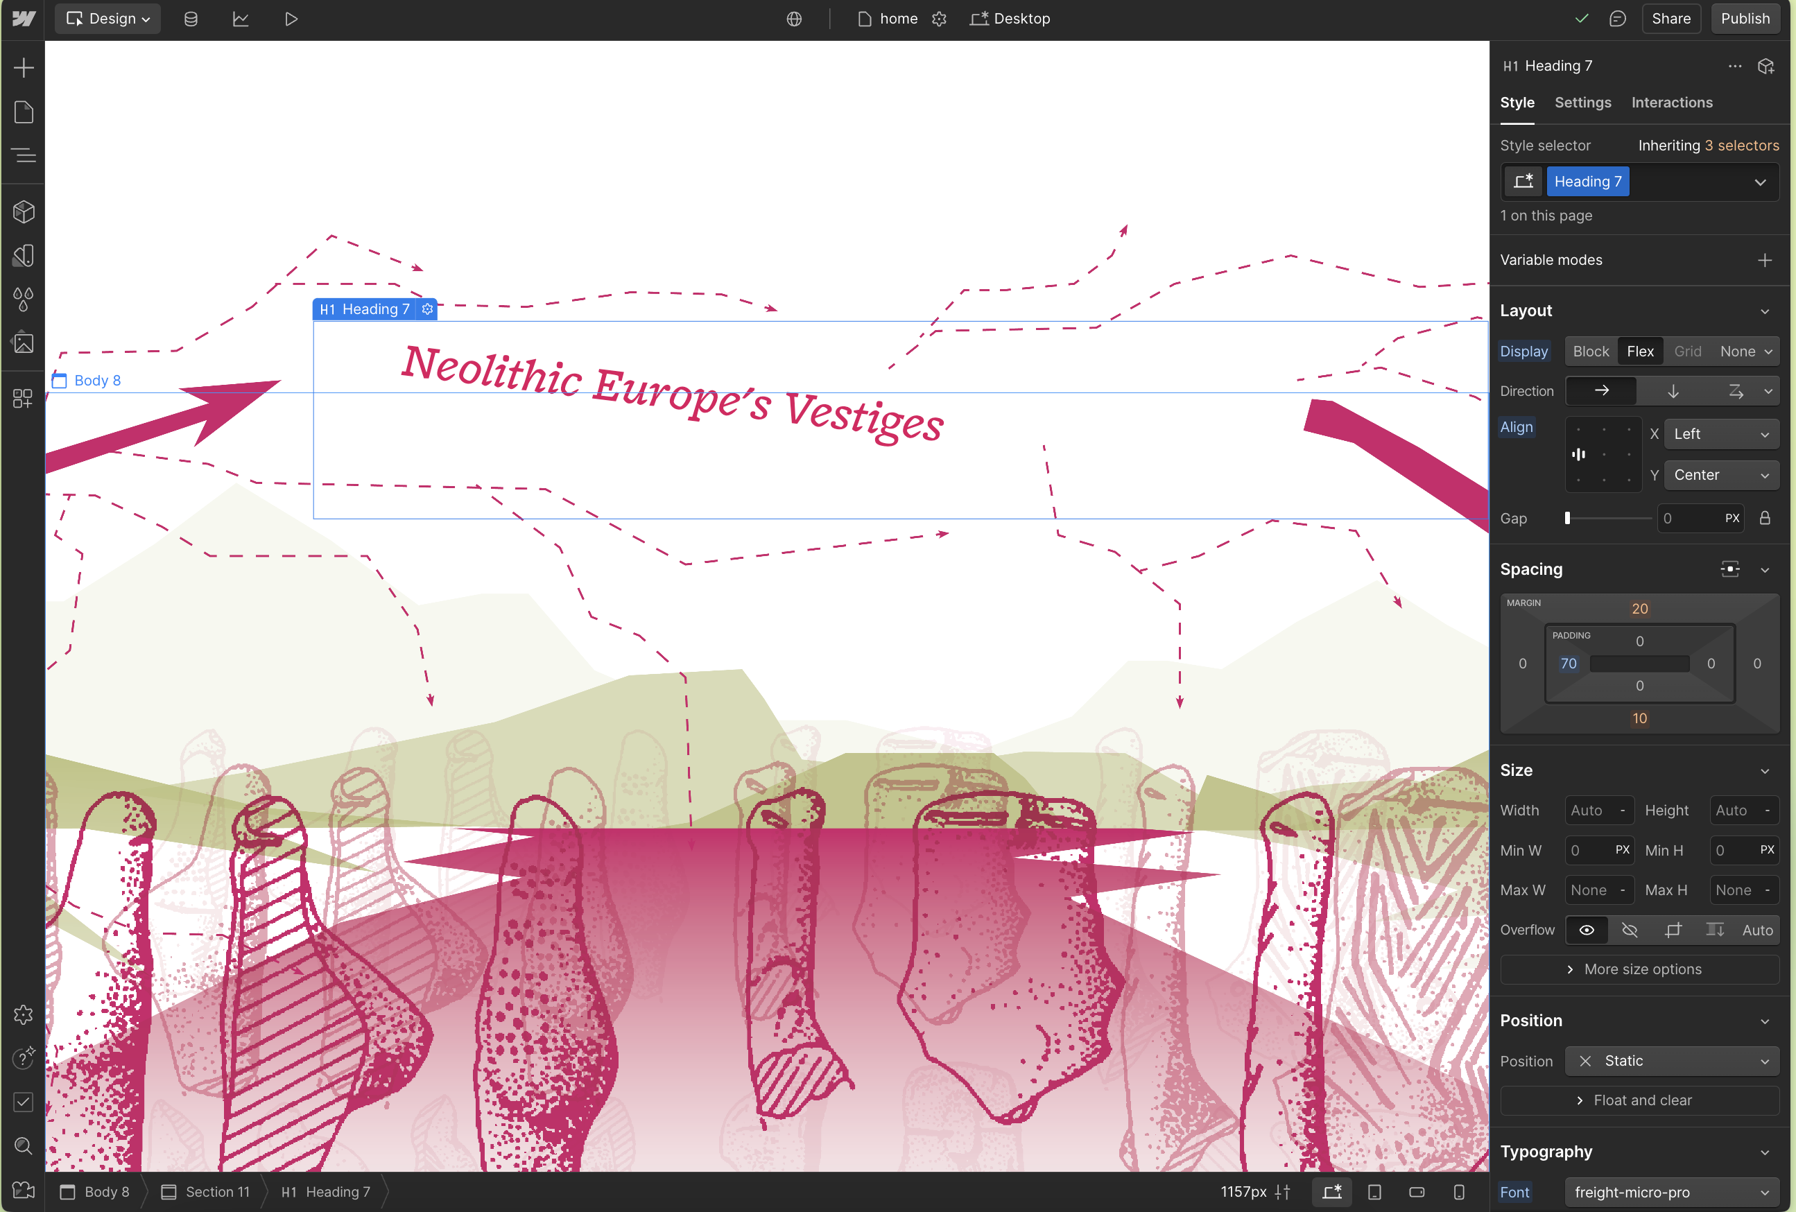Open the freight-micro-pro font dropdown

click(x=1673, y=1192)
